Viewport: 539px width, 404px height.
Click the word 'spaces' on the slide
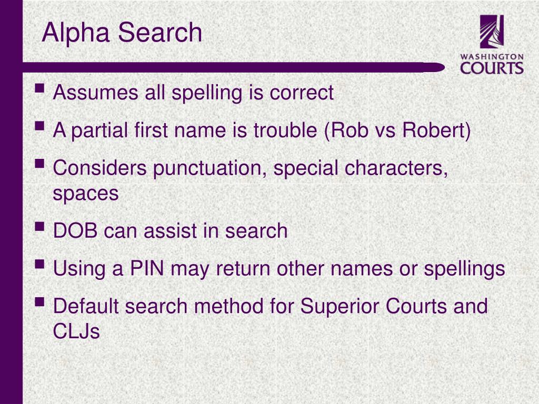pyautogui.click(x=86, y=195)
